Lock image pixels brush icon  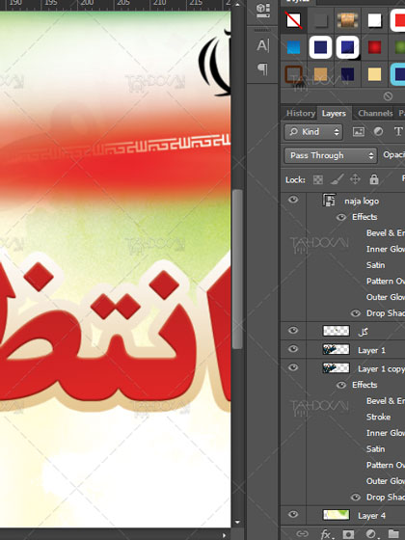click(337, 179)
